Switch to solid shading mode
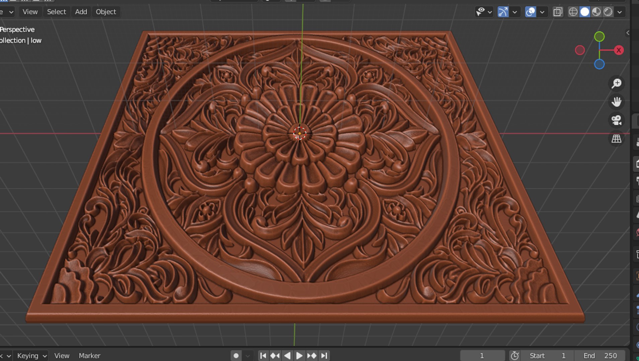The height and width of the screenshot is (361, 639). (585, 12)
